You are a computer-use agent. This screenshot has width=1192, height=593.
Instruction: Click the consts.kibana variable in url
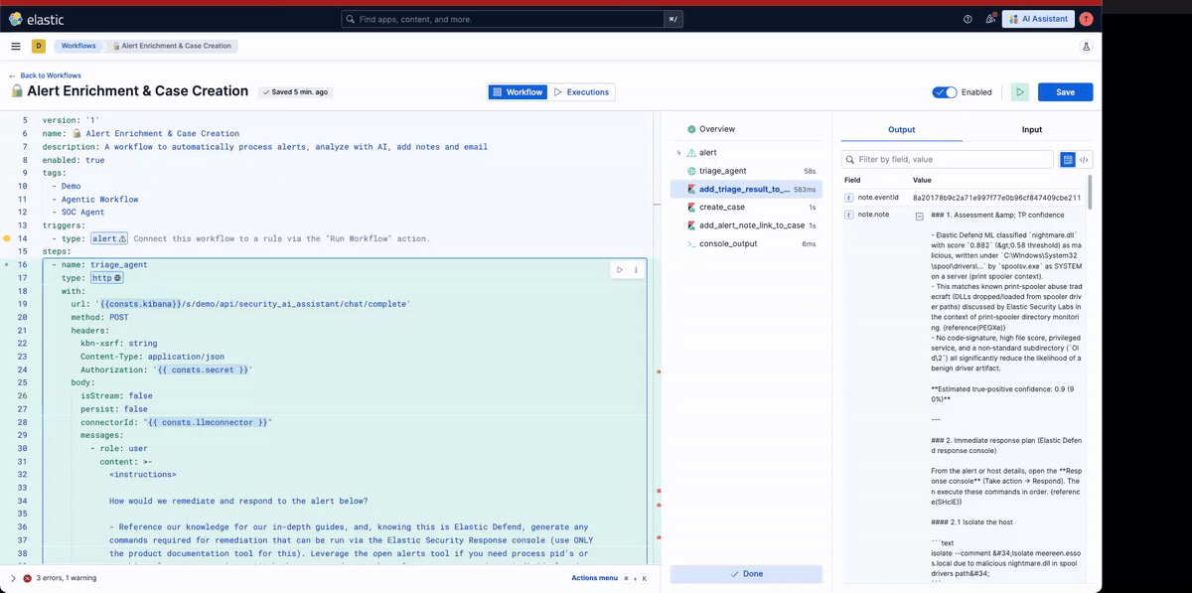click(x=140, y=304)
